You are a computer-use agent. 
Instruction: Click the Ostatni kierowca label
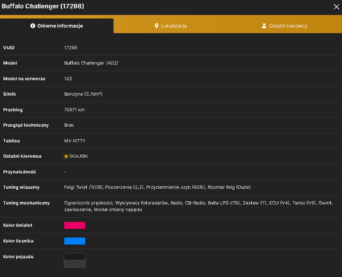tap(22, 156)
